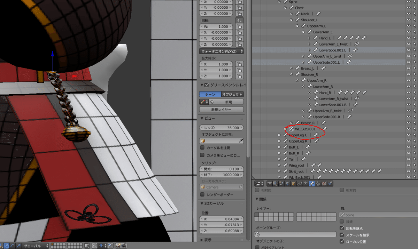Switch grease pencil source to オブジェクト

pyautogui.click(x=232, y=94)
